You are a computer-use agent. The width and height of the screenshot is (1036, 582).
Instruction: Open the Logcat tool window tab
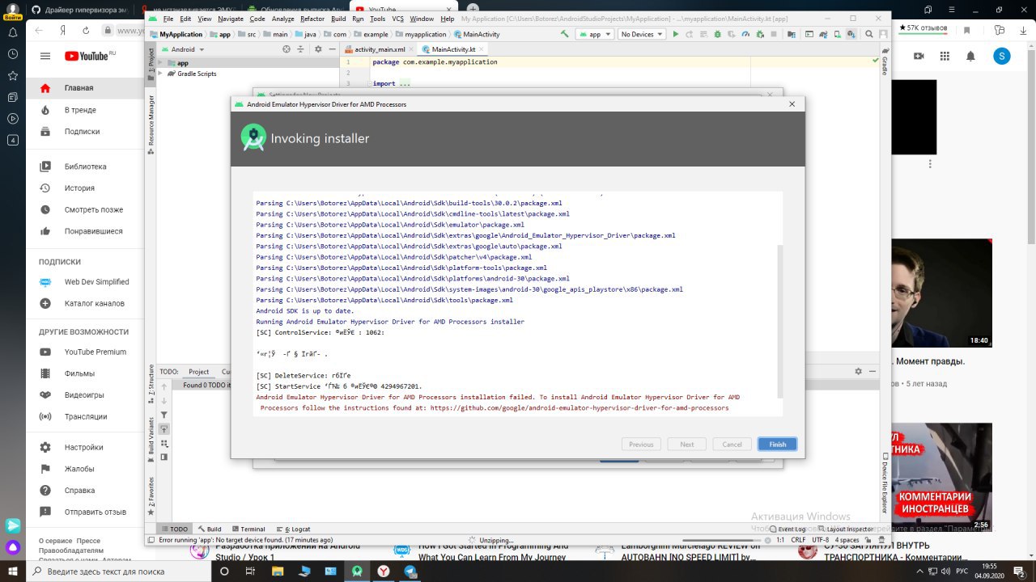293,529
